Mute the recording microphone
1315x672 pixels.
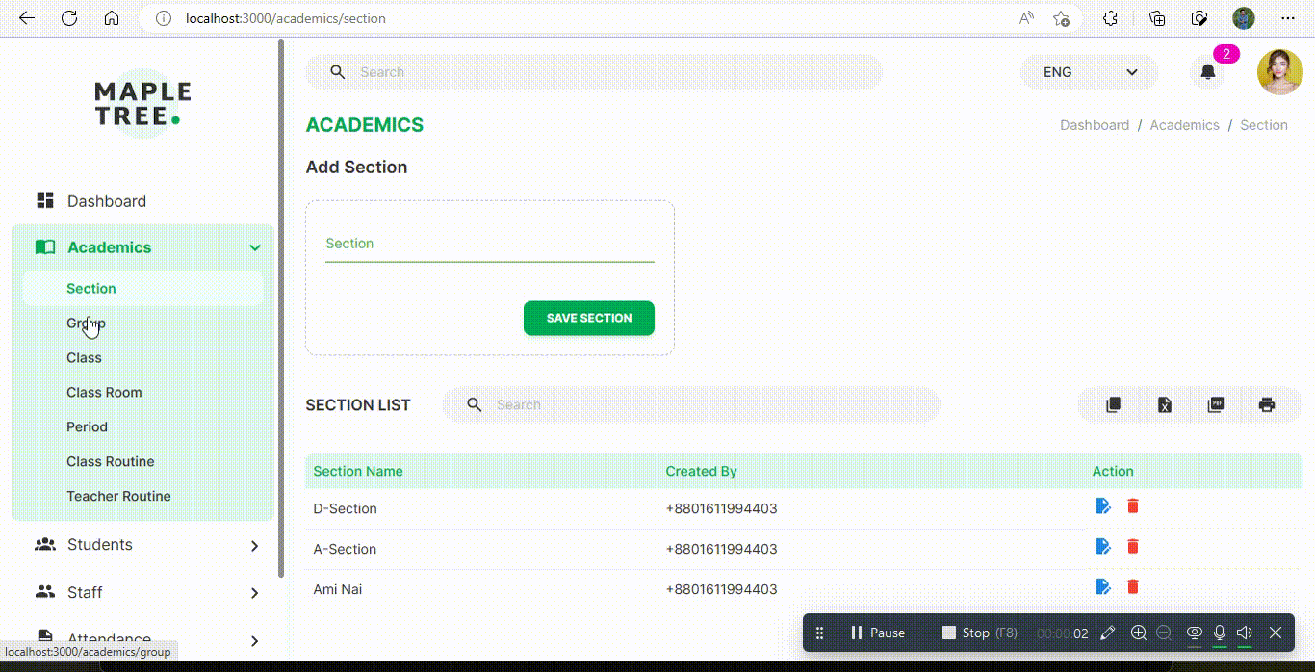pos(1219,633)
